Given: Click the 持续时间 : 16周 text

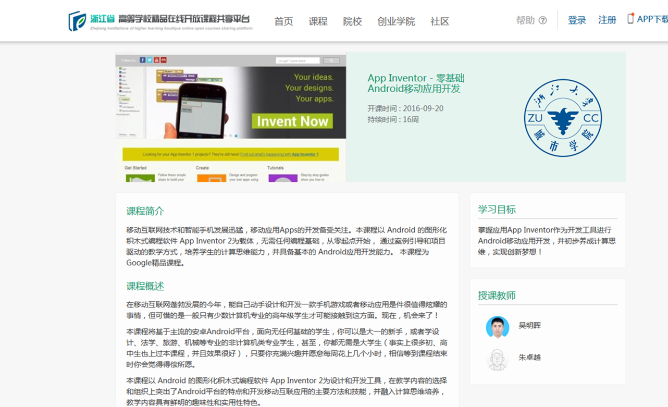Looking at the screenshot, I should [x=393, y=119].
